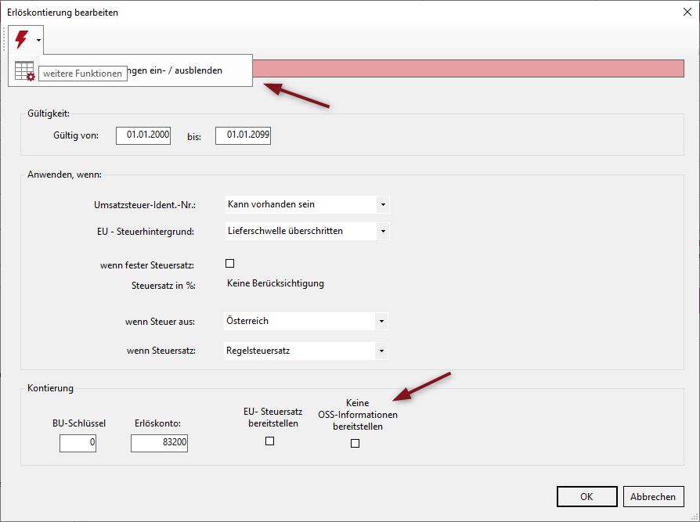700x522 pixels.
Task: Open the EU - Steuerhintergrund dropdown
Action: pos(382,231)
